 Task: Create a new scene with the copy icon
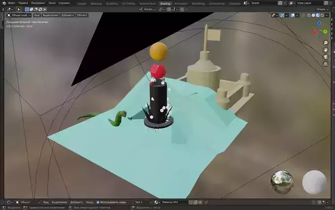(x=280, y=3)
